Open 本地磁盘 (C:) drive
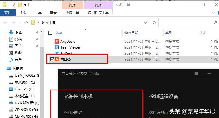This screenshot has height=118, width=219. (25, 82)
